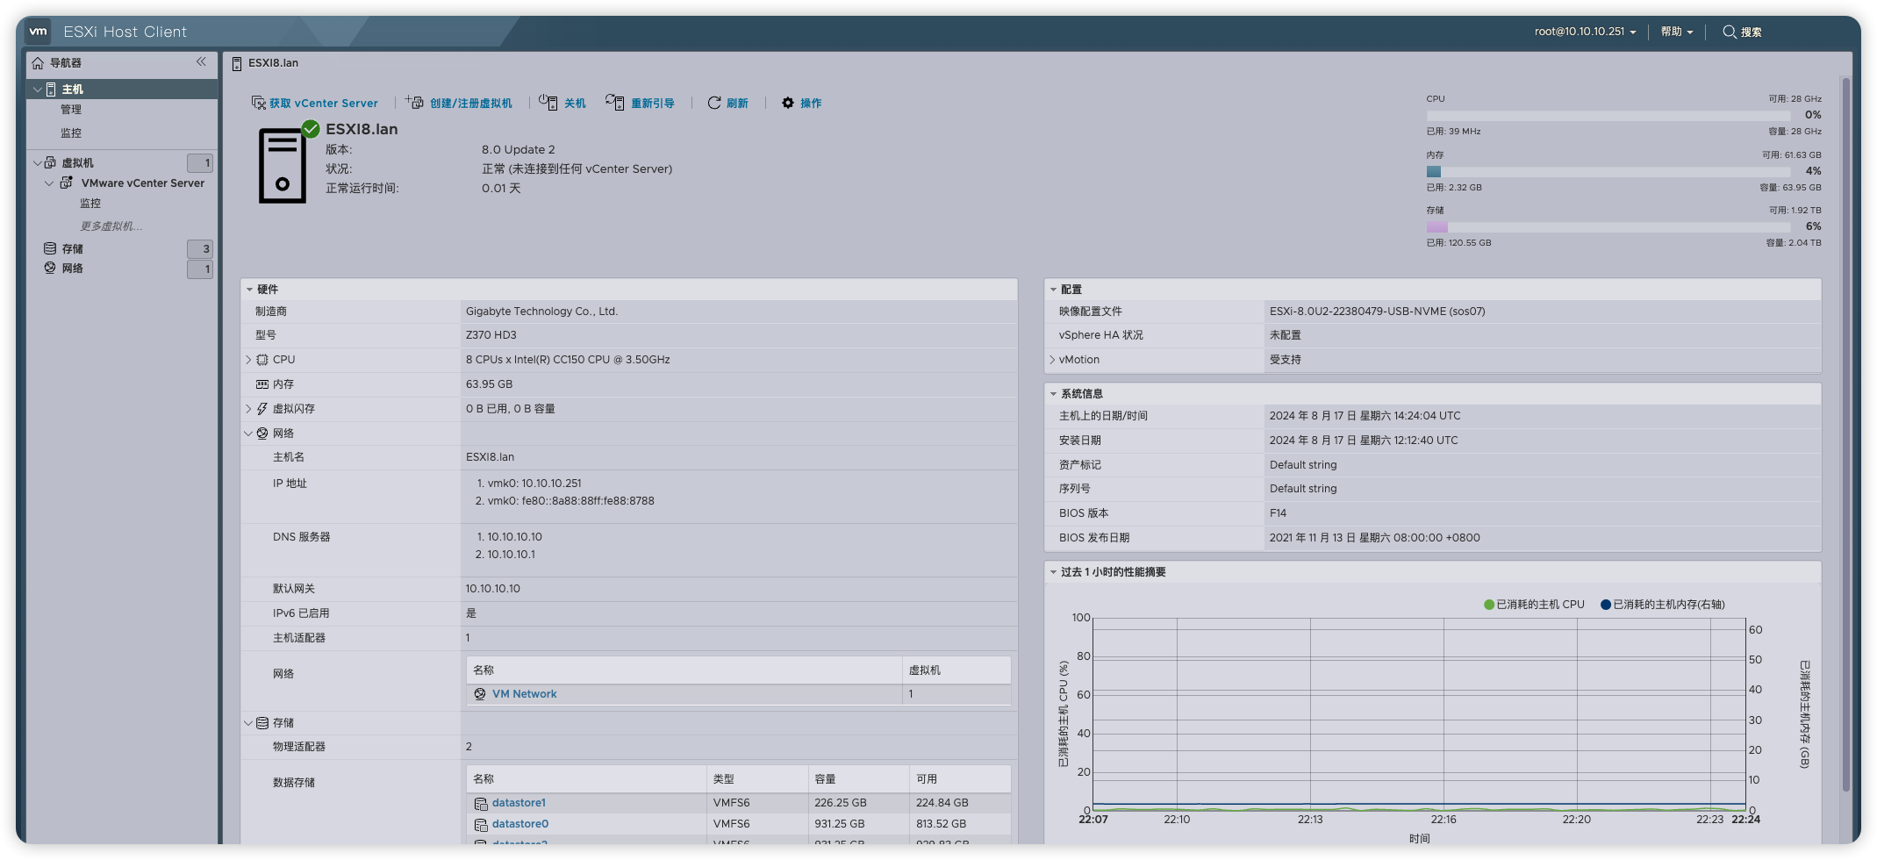Click the memory module icon in hardware
1877x860 pixels.
click(x=262, y=384)
